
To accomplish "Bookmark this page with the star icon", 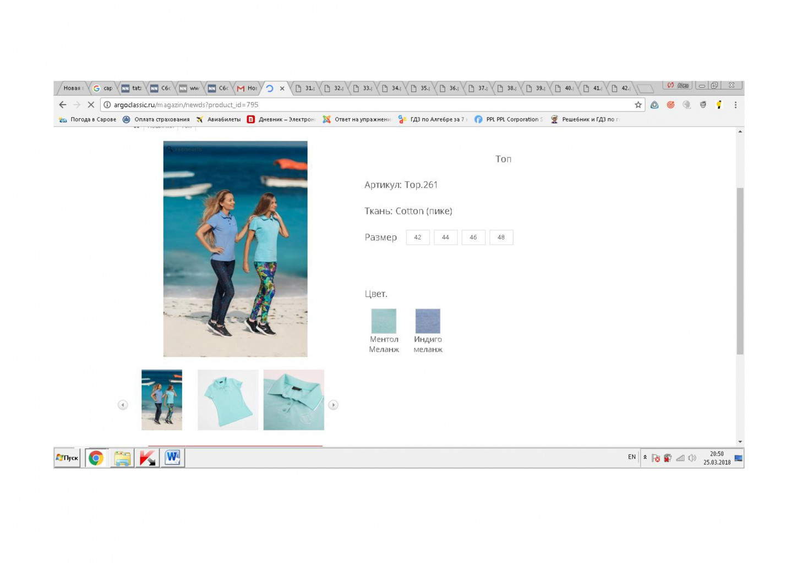I will click(638, 104).
